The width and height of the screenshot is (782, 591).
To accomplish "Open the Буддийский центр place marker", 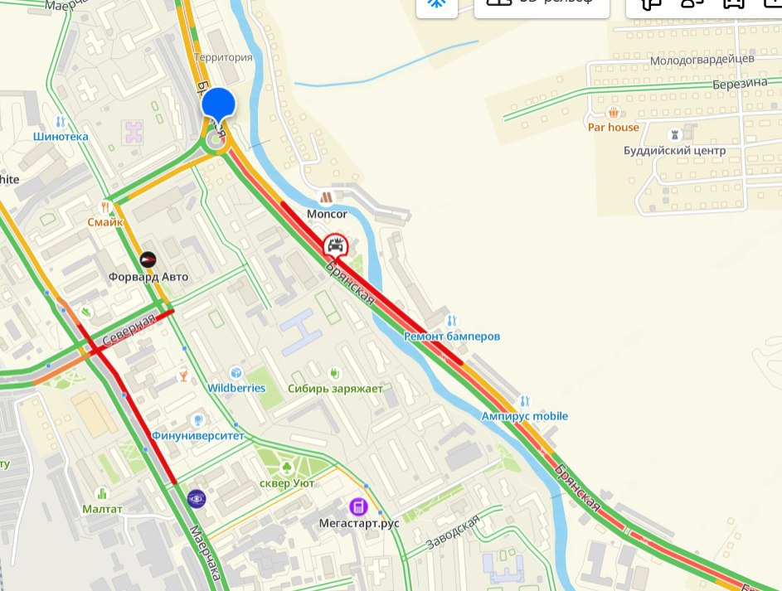I will click(675, 135).
